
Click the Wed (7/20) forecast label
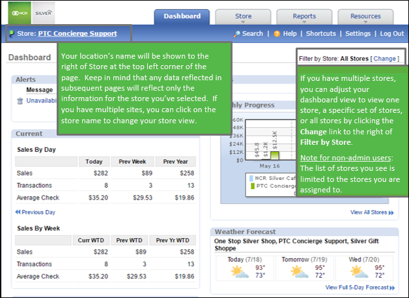coord(364,260)
